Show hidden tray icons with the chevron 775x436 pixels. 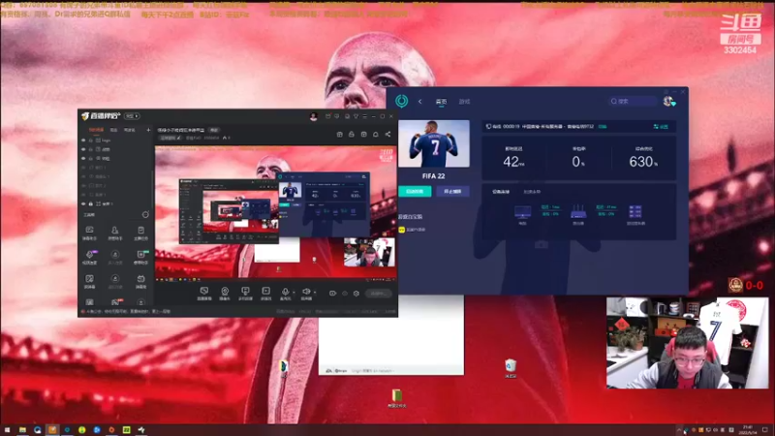[679, 430]
